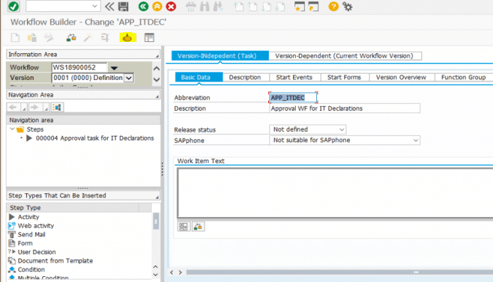493x282 pixels.
Task: Open the Release status dropdown
Action: click(344, 129)
